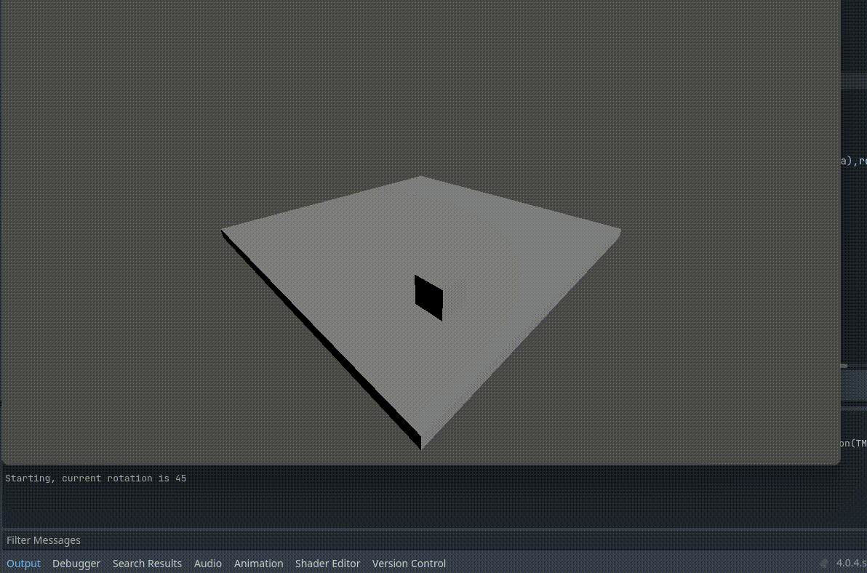
Task: Open the Debugger bottom panel
Action: [x=76, y=564]
